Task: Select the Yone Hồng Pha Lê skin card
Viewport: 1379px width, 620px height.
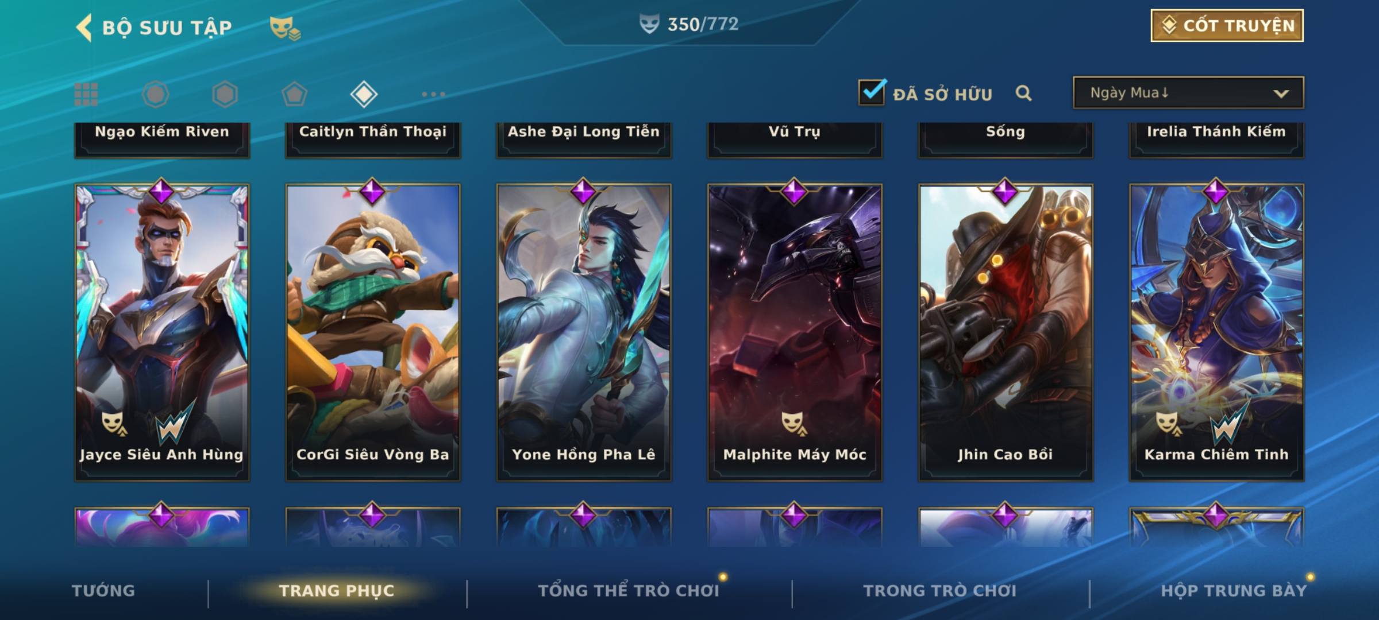Action: (x=584, y=332)
